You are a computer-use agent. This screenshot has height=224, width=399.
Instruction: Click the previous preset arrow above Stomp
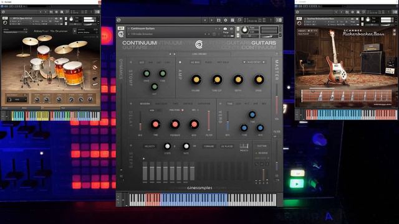click(170, 54)
